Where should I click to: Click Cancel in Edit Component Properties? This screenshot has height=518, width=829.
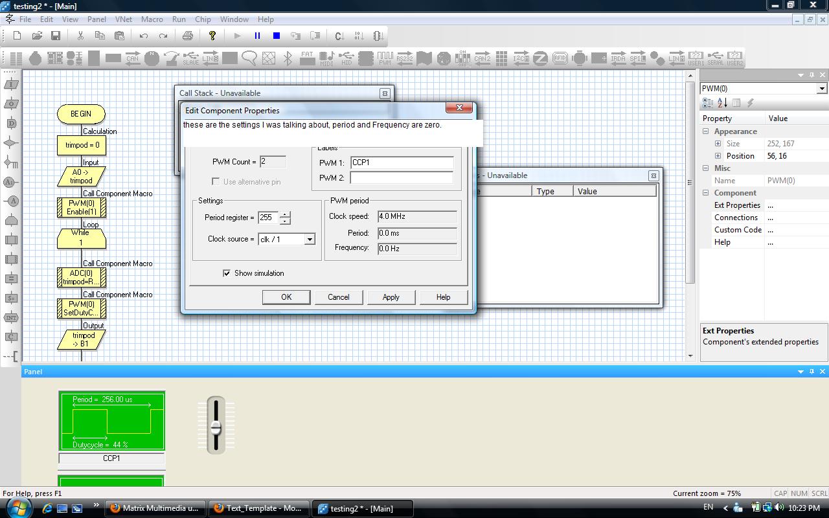pos(339,297)
